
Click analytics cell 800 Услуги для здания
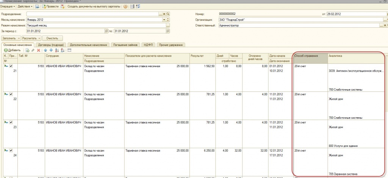pyautogui.click(x=343, y=146)
